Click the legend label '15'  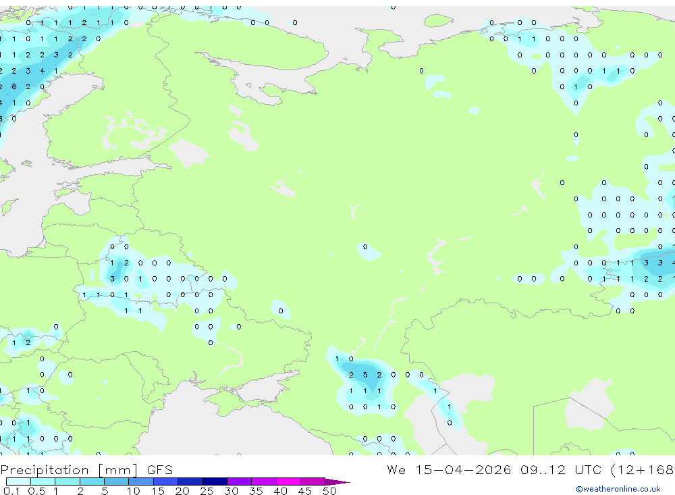[158, 491]
